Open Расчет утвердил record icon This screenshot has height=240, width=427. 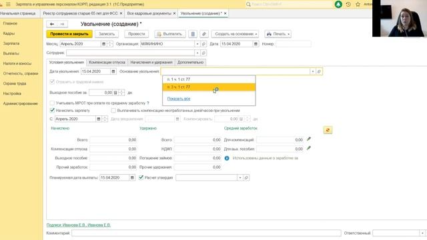pos(246,178)
